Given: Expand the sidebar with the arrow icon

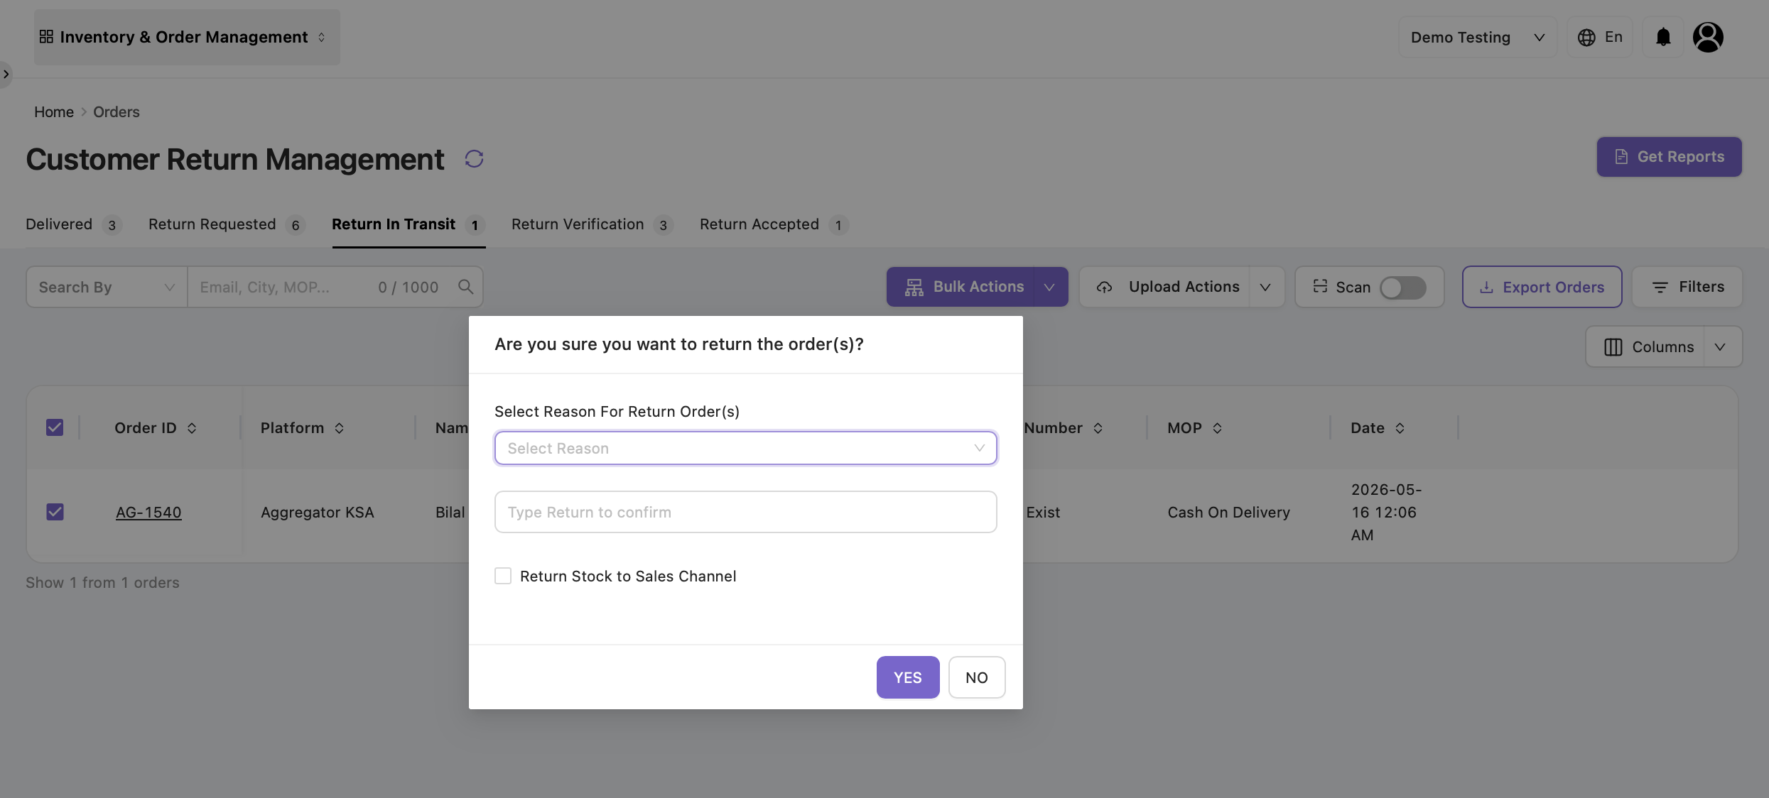Looking at the screenshot, I should 6,74.
